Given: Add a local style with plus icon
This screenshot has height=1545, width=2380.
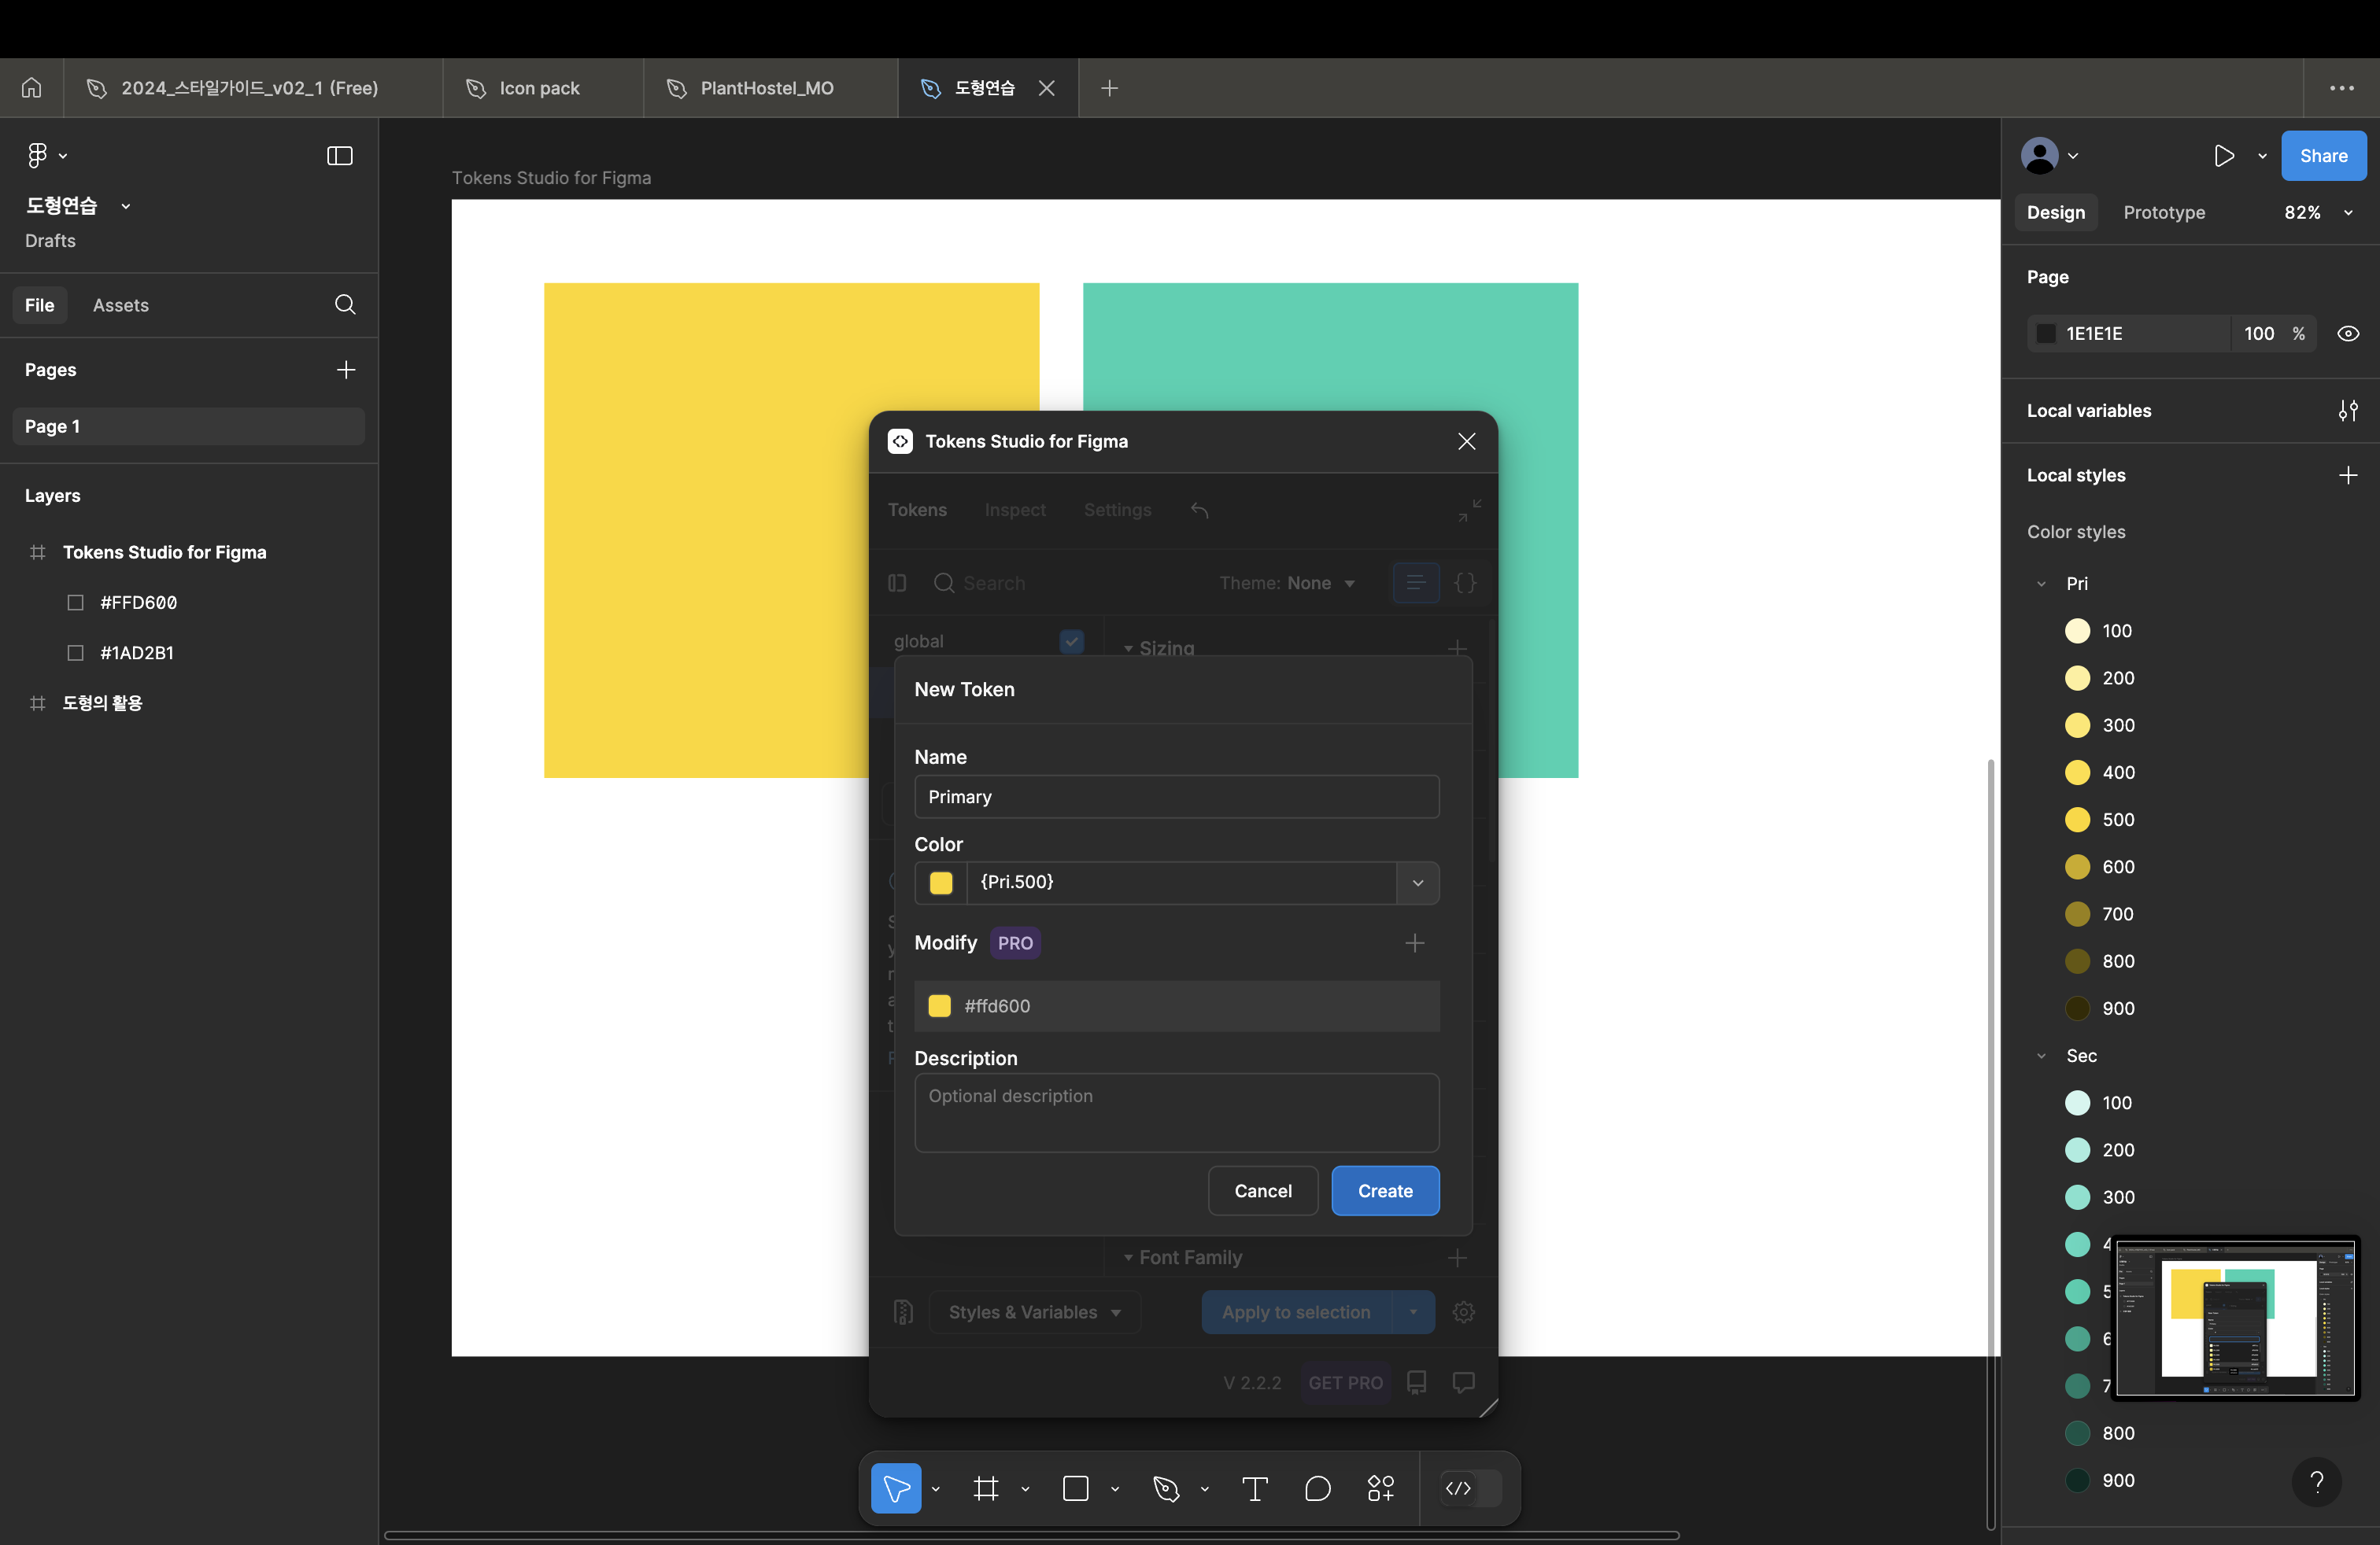Looking at the screenshot, I should click(x=2348, y=474).
